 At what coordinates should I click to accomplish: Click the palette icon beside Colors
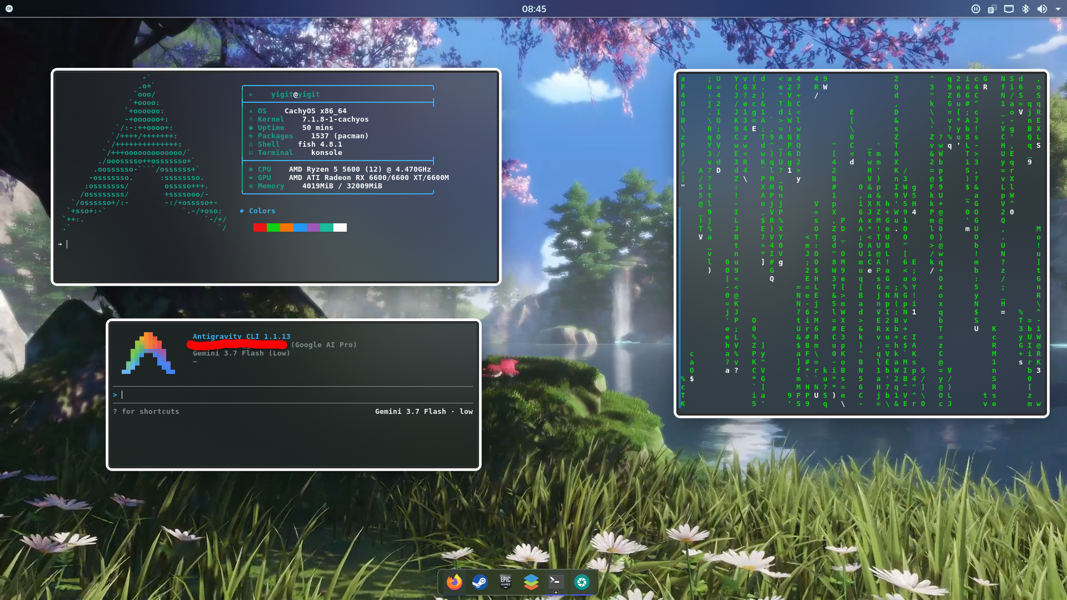pyautogui.click(x=242, y=211)
